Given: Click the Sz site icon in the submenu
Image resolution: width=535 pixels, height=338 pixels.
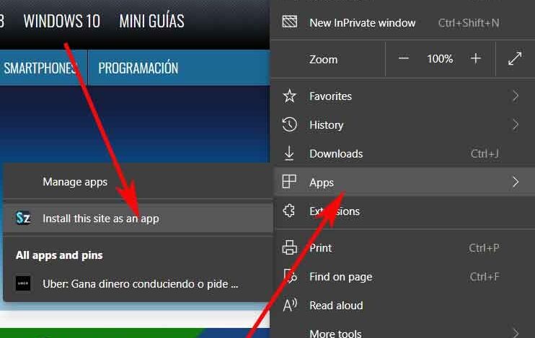Looking at the screenshot, I should 23,218.
